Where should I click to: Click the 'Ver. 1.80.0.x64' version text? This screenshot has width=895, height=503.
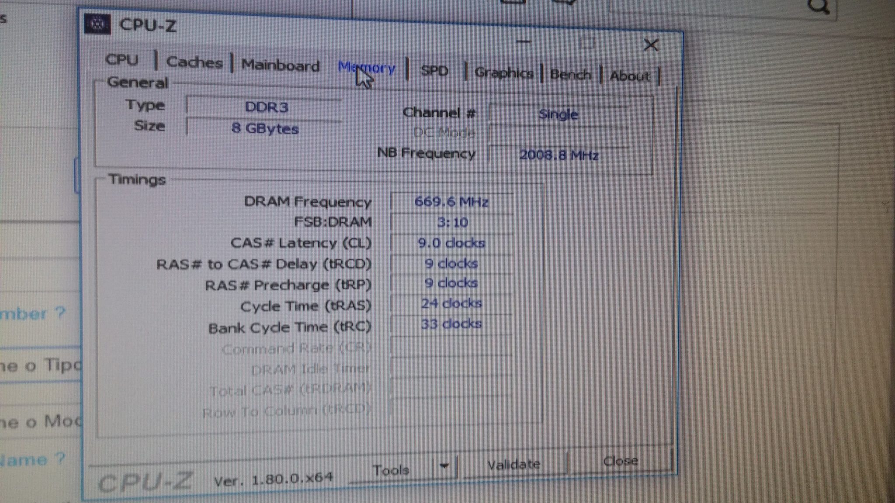click(x=274, y=479)
